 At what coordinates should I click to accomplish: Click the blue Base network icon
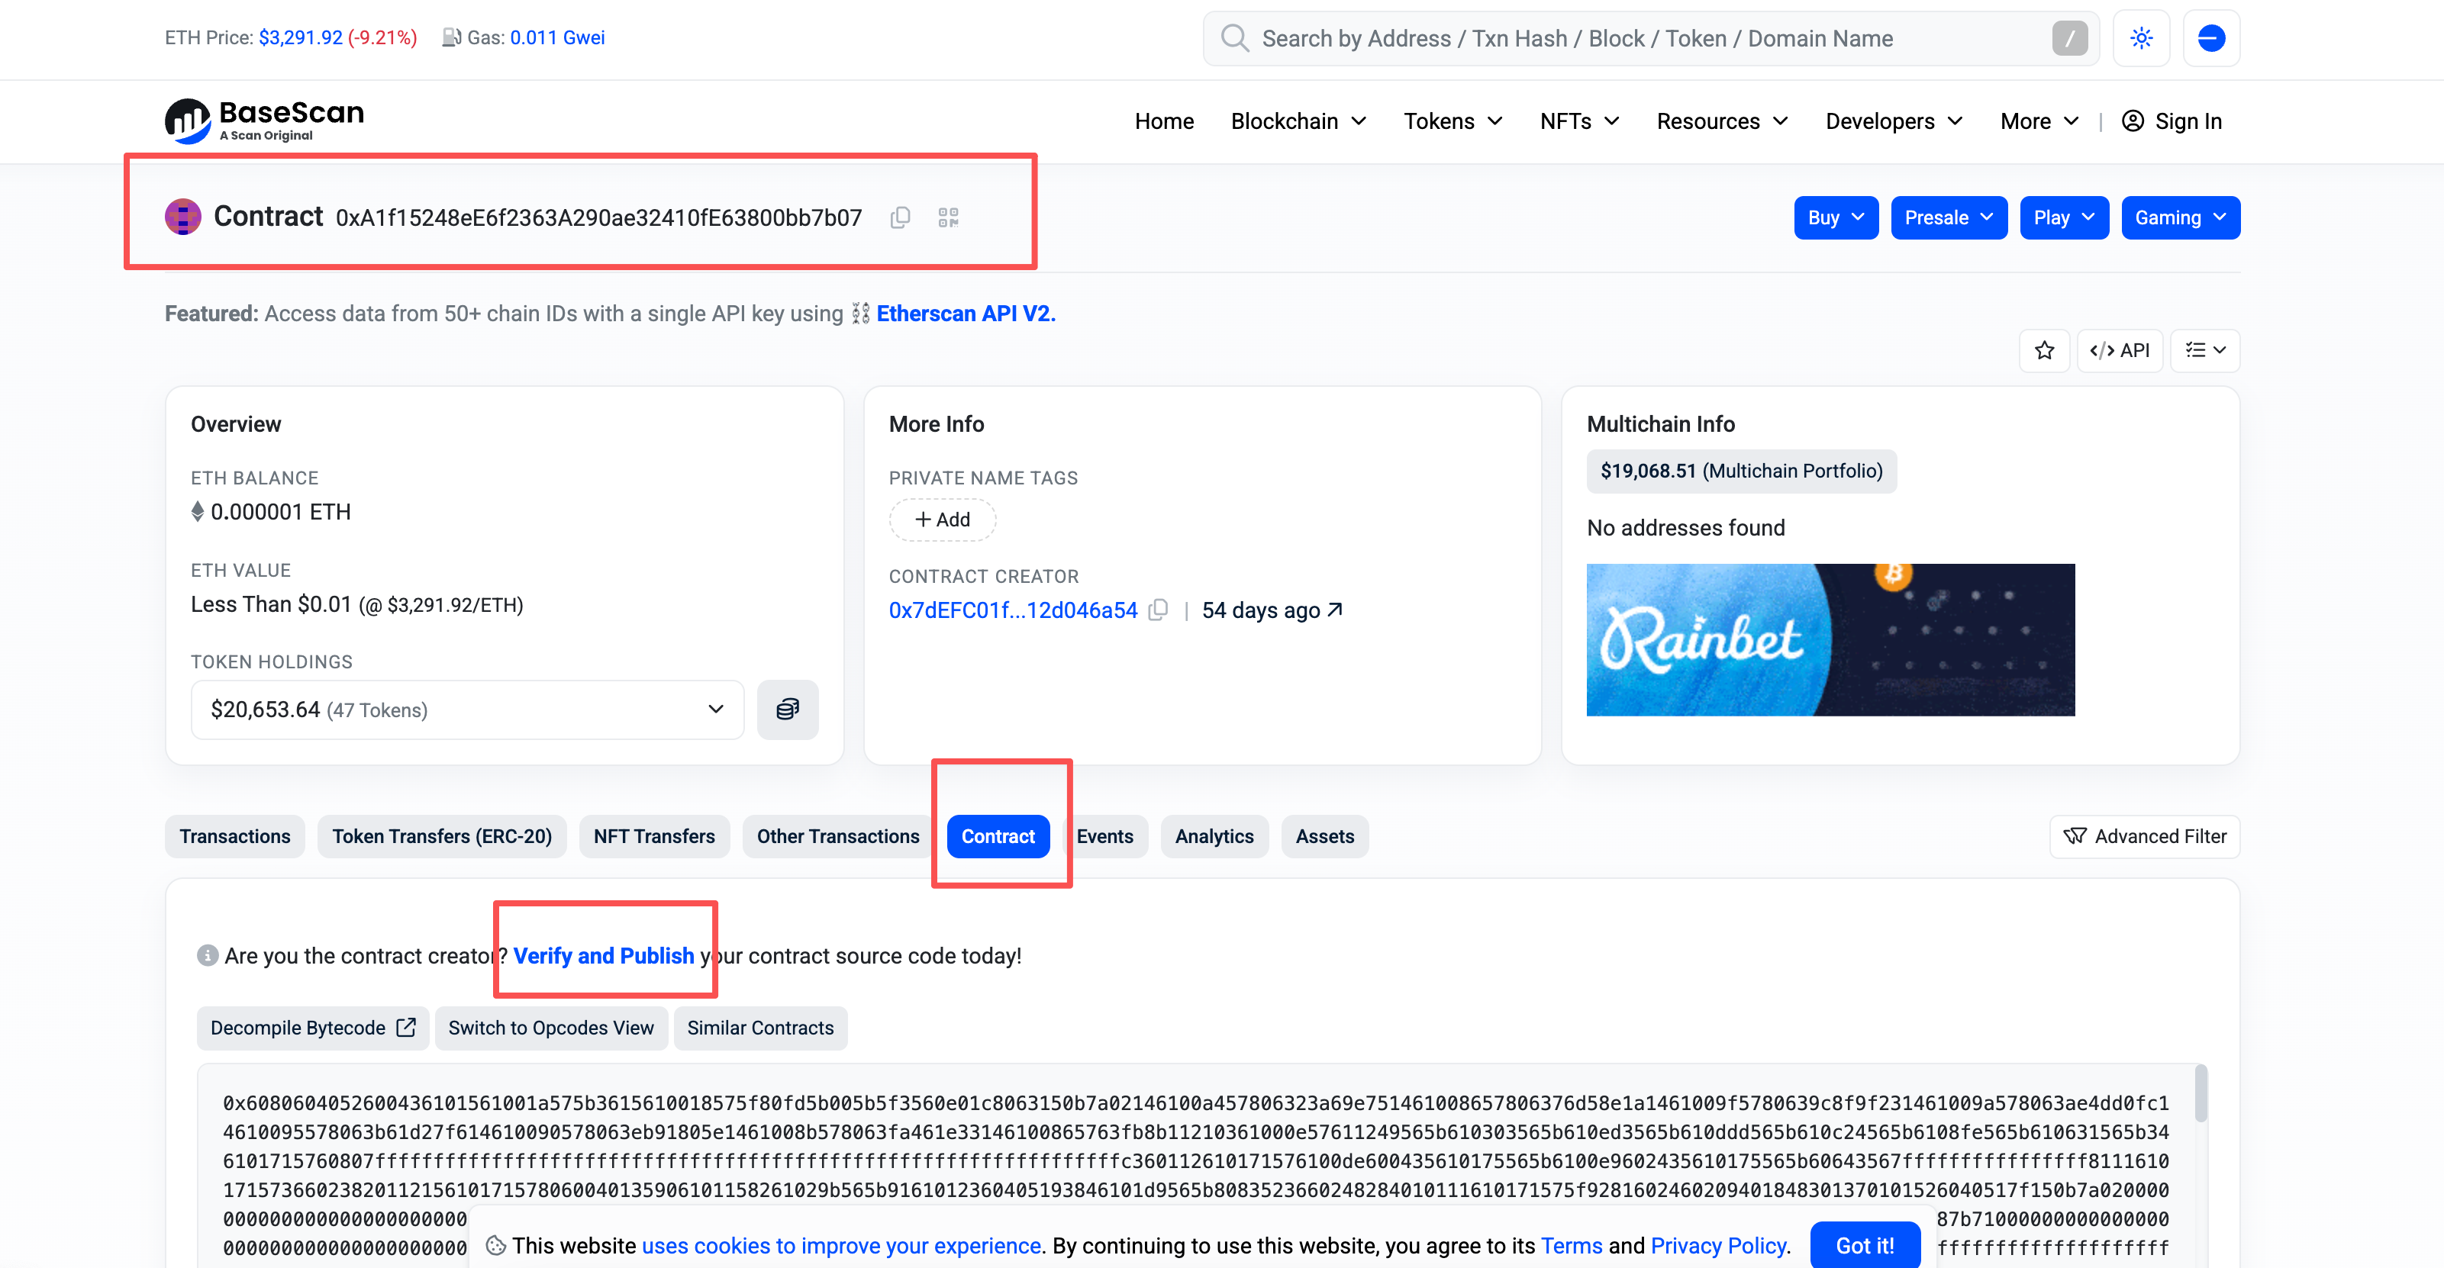2210,38
